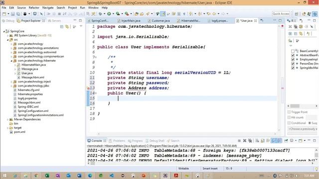The height and width of the screenshot is (179, 319).
Task: Select the Suspend radio button
Action: pos(310,123)
